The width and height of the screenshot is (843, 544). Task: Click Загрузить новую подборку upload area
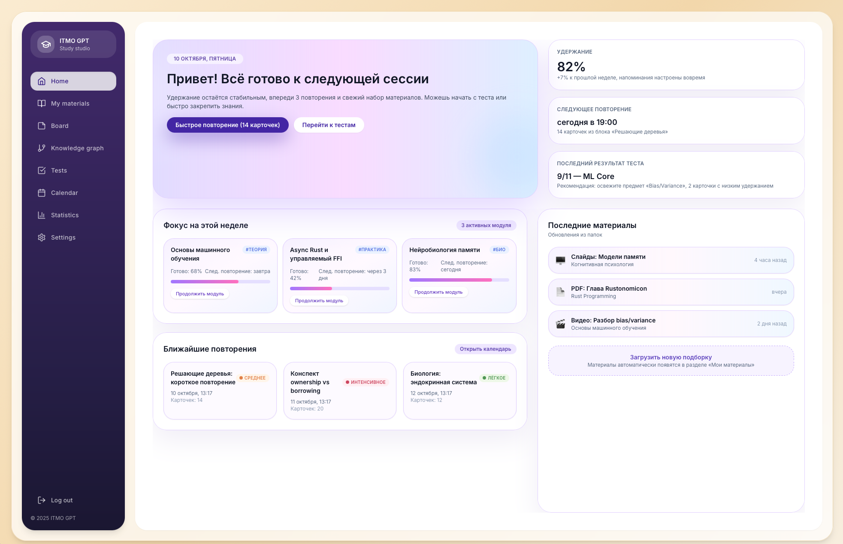(x=671, y=361)
